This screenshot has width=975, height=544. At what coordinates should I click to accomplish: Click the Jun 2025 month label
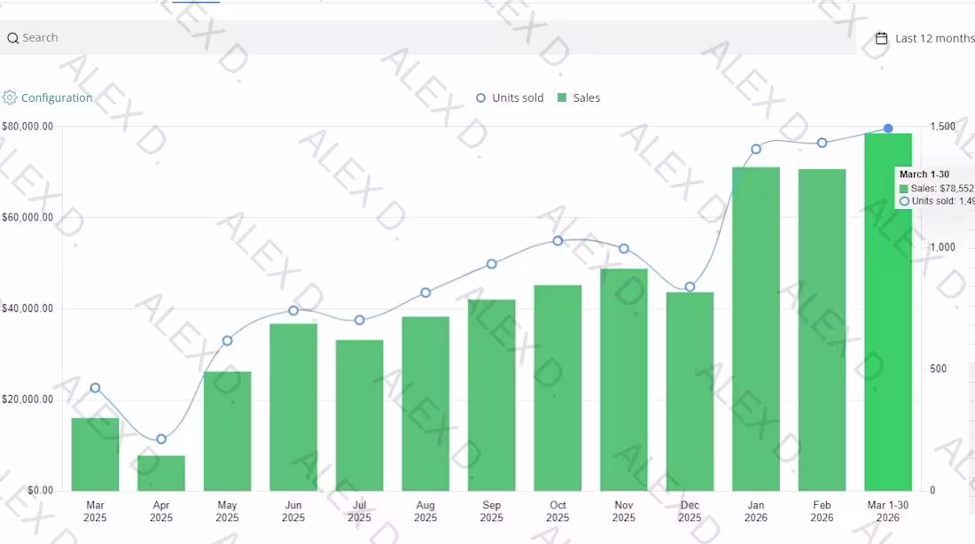[293, 512]
